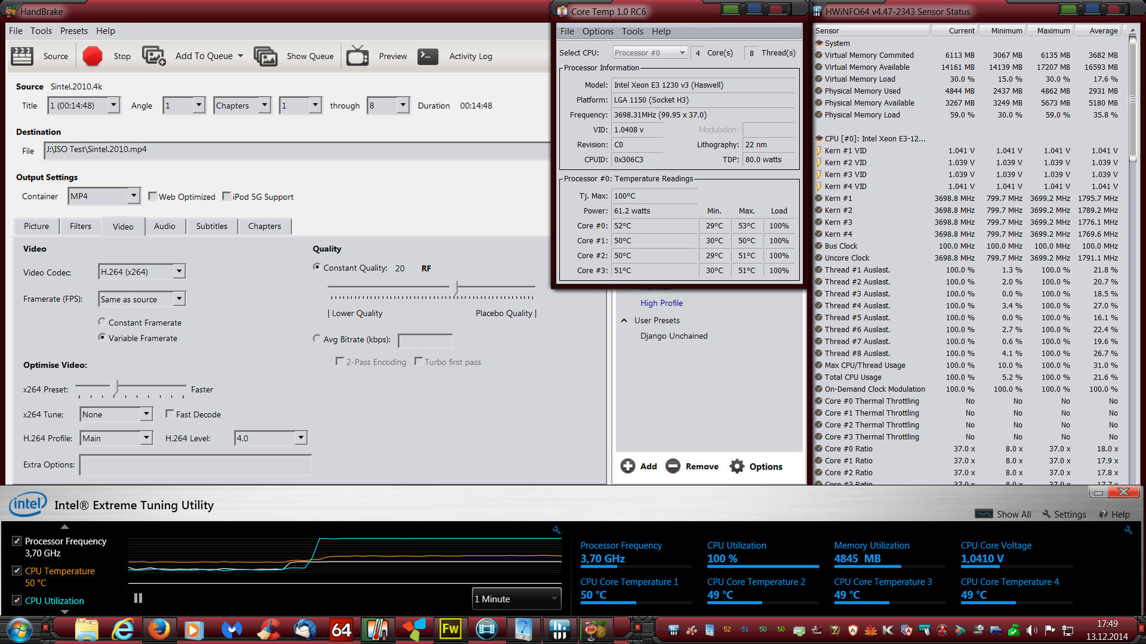Pause the Intel XTU monitoring graph
Screen dimensions: 1146x644
138,598
